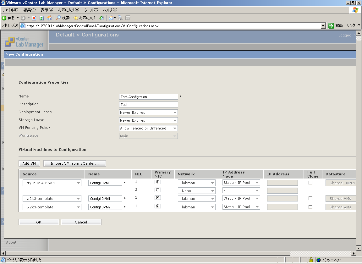Open the お気に入り (Favorites) menu
This screenshot has width=362, height=264.
point(69,10)
